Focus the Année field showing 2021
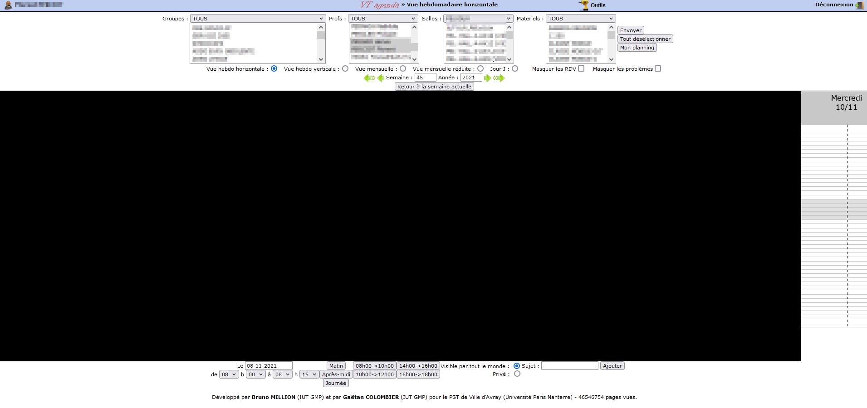The width and height of the screenshot is (867, 408). (471, 78)
